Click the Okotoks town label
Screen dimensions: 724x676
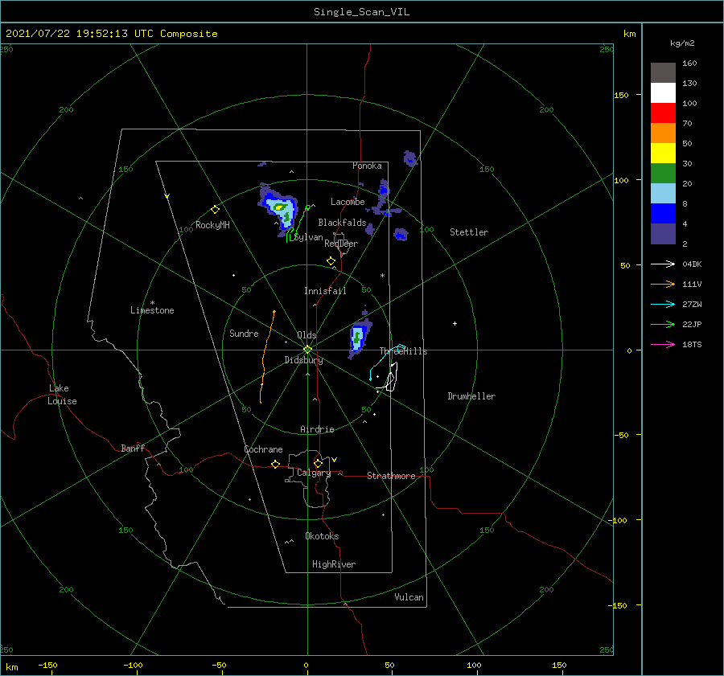(322, 536)
